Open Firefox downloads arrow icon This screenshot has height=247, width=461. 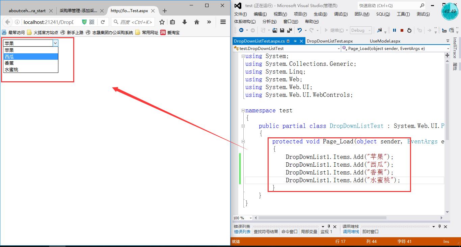click(x=184, y=22)
